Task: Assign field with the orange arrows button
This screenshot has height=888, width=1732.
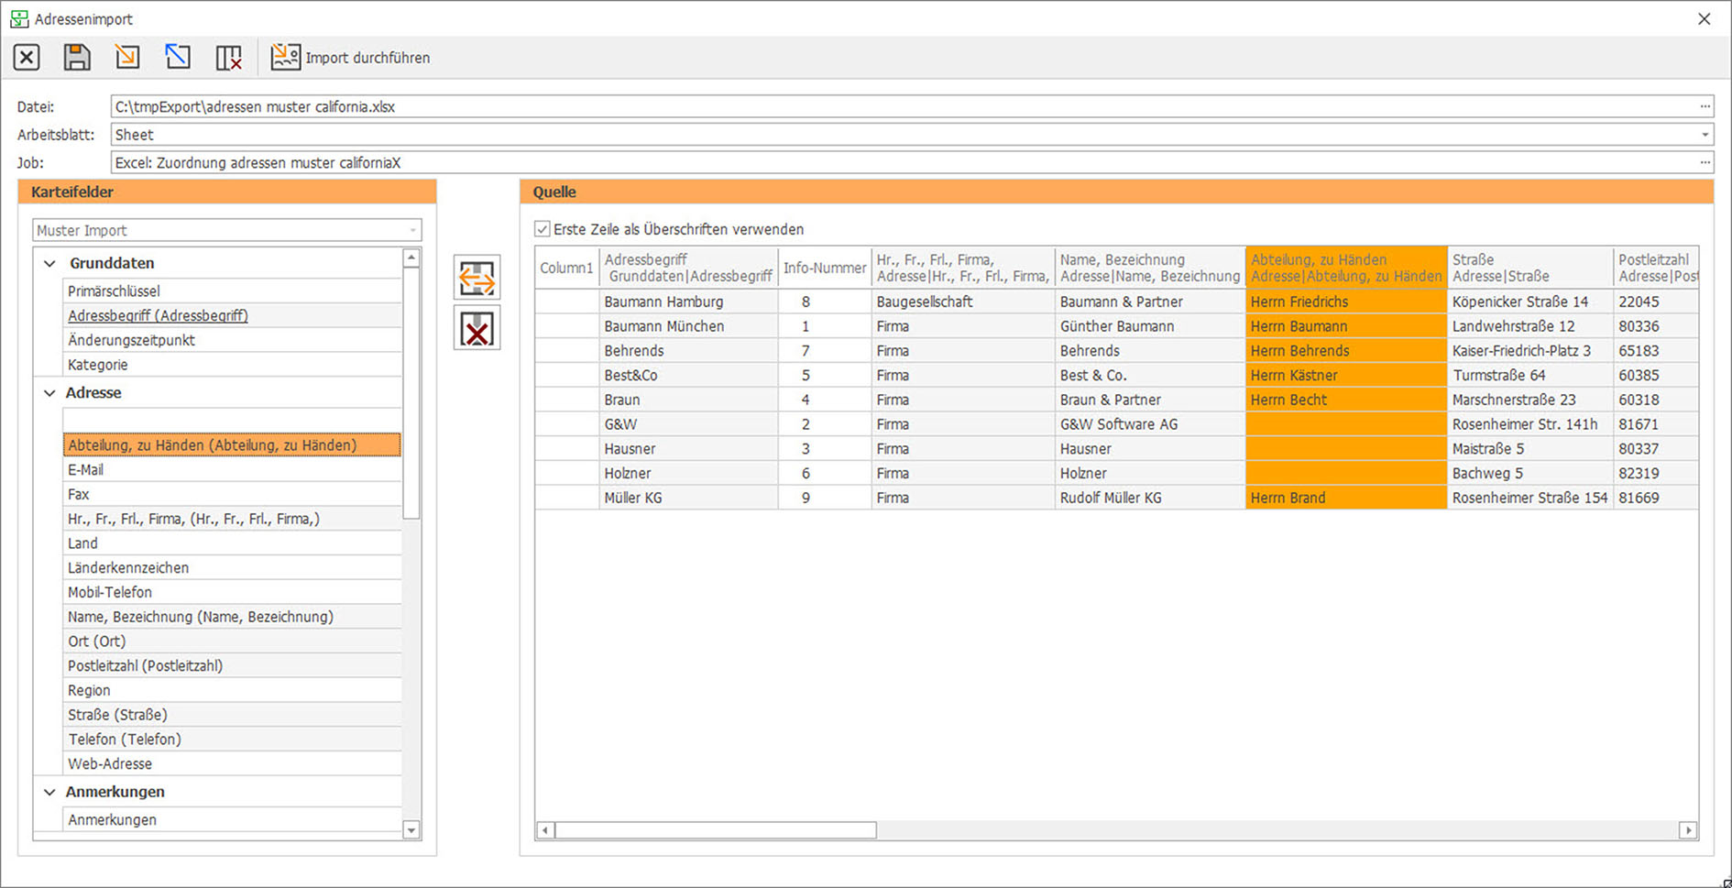Action: (x=477, y=278)
